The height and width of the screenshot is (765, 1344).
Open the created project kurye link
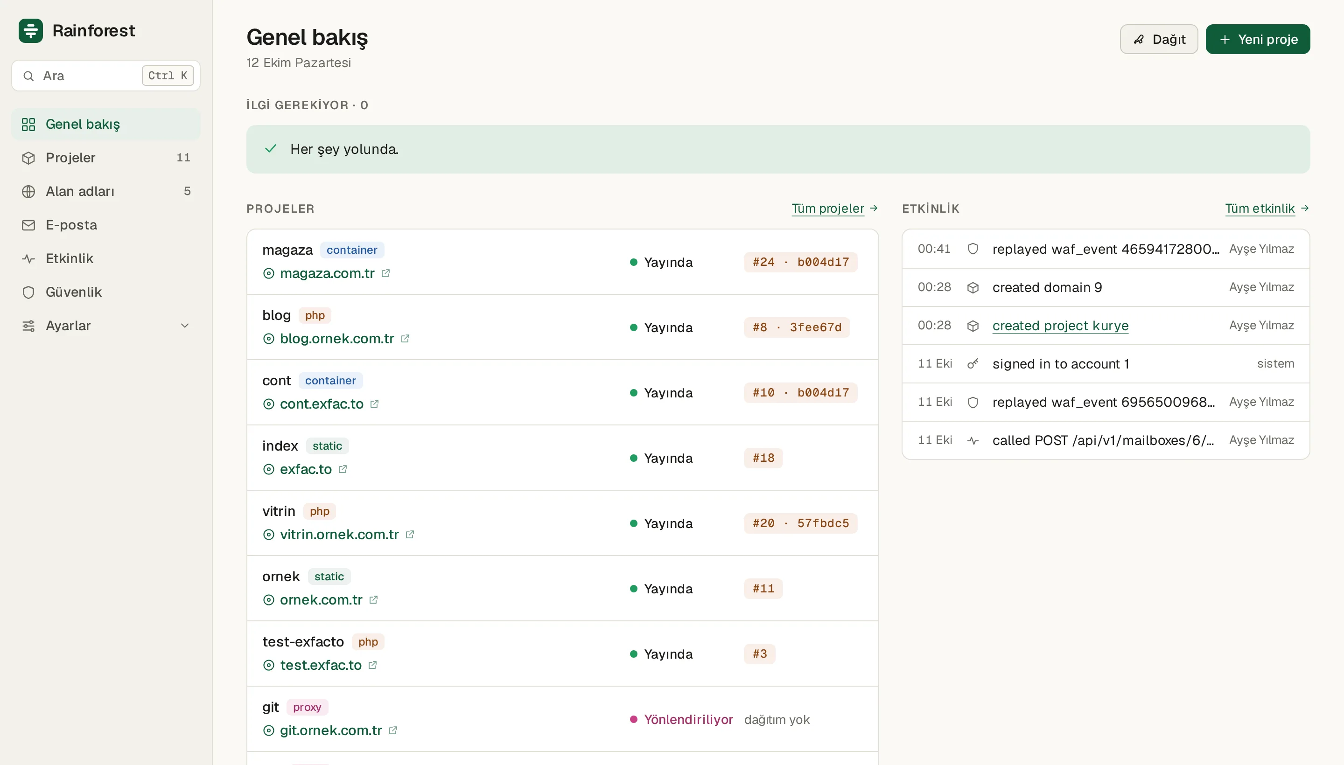tap(1061, 326)
